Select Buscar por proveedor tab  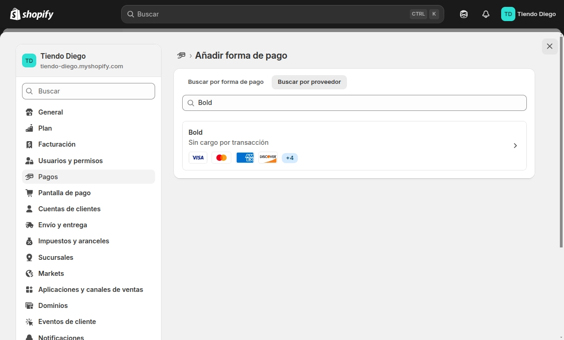tap(309, 82)
